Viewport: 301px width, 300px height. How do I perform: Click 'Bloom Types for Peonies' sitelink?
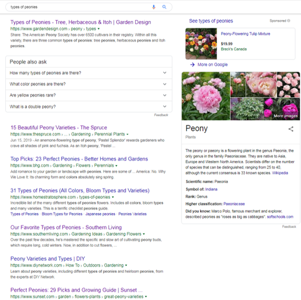(x=62, y=214)
